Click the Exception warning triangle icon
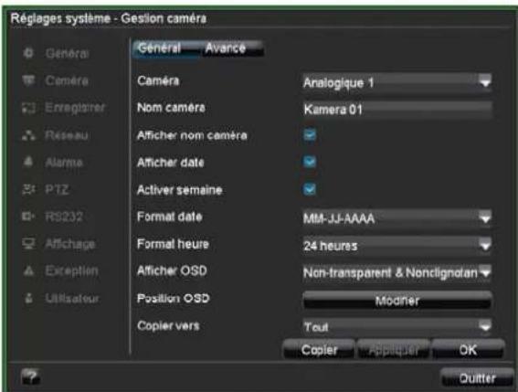 28,271
